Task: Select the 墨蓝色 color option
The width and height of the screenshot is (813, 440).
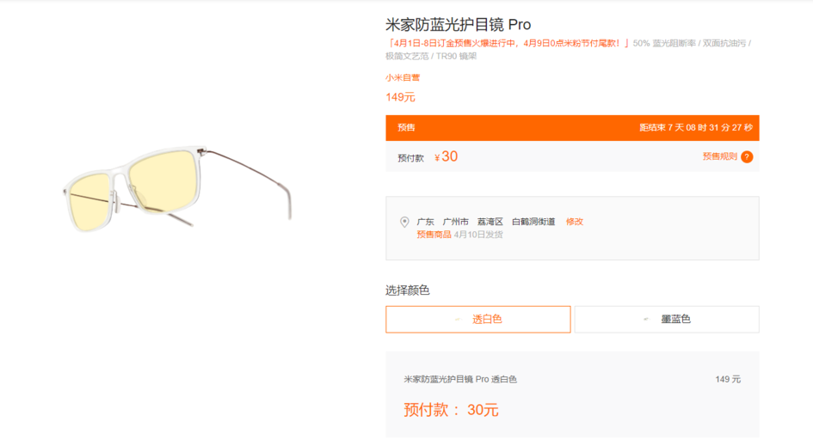Action: 667,320
